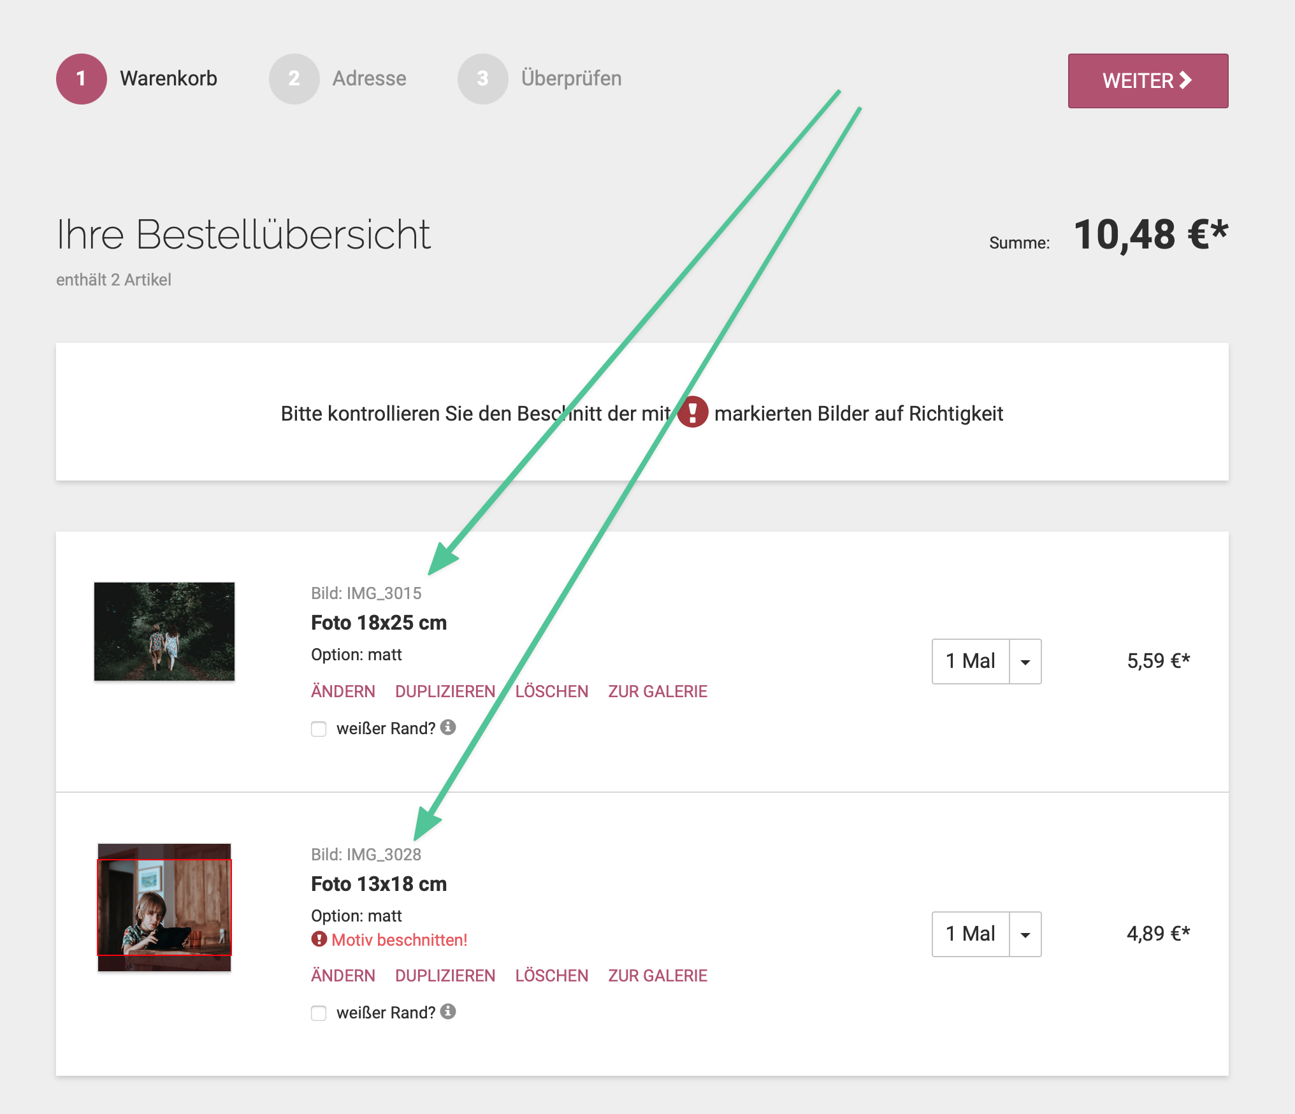This screenshot has height=1114, width=1295.
Task: Open quantity dropdown arrow for Foto 13x18 cm
Action: 1025,934
